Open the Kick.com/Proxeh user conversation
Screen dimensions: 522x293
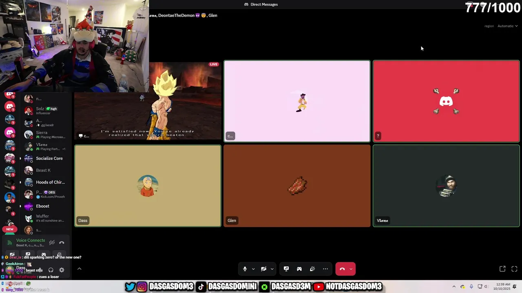[46, 194]
